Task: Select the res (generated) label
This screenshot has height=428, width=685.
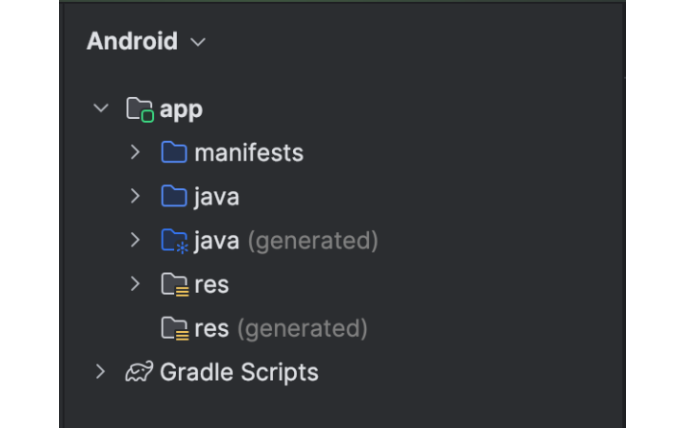Action: (281, 329)
